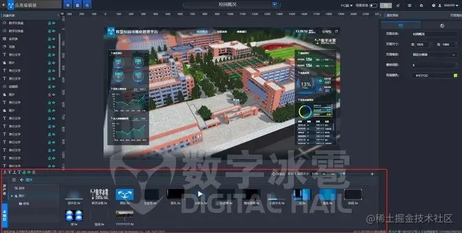Click the eye icon at the ruler corner
The width and height of the screenshot is (462, 233).
(62, 14)
